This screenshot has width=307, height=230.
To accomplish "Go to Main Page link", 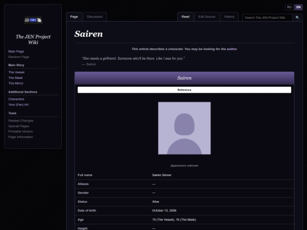I will (16, 52).
